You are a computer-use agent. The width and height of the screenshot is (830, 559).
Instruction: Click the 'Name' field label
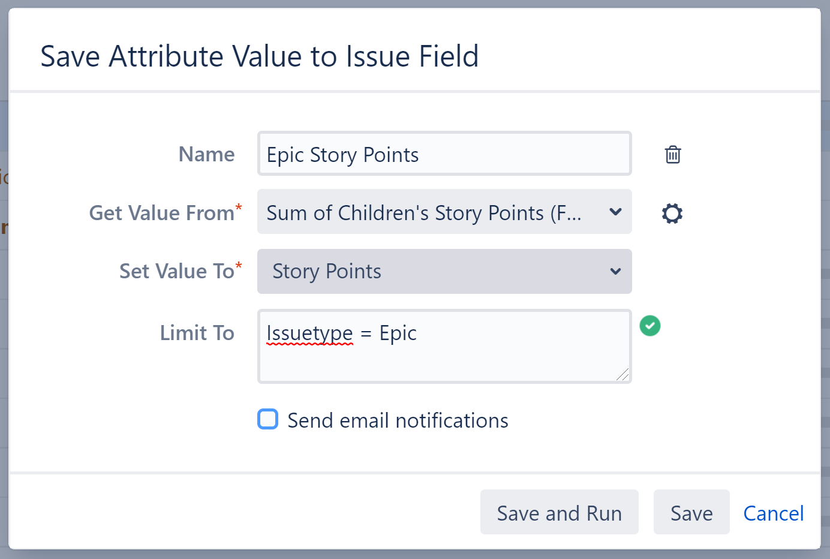coord(206,154)
